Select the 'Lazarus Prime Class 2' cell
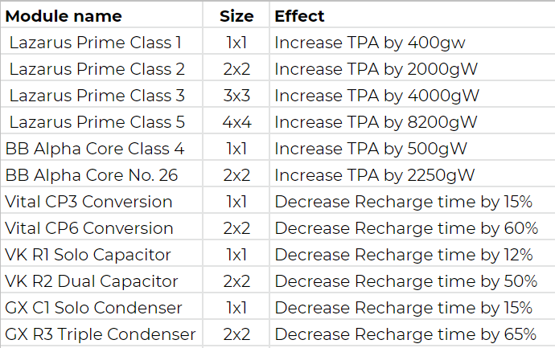Image resolution: width=555 pixels, height=348 pixels. tap(97, 69)
